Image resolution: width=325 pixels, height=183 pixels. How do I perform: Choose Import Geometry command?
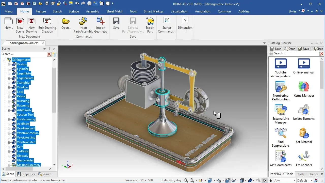[x=101, y=25]
